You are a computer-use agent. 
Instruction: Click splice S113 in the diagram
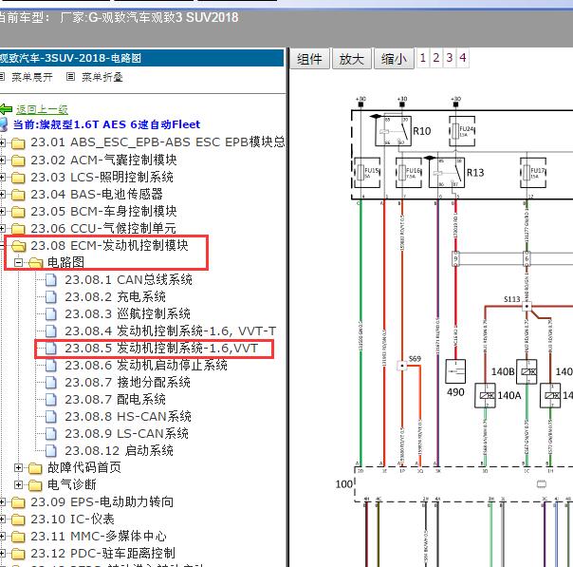pos(527,306)
